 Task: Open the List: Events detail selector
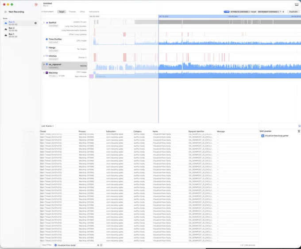tap(47, 126)
